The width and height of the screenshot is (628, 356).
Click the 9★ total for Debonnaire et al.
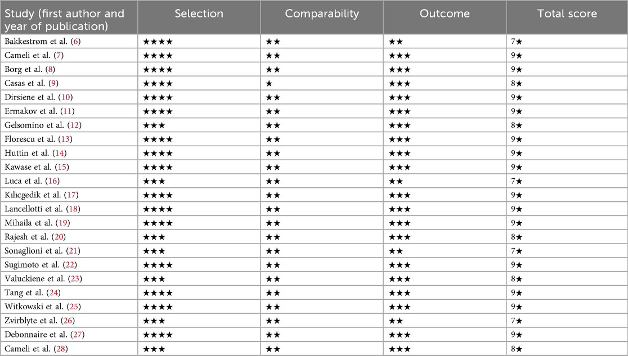click(x=515, y=335)
